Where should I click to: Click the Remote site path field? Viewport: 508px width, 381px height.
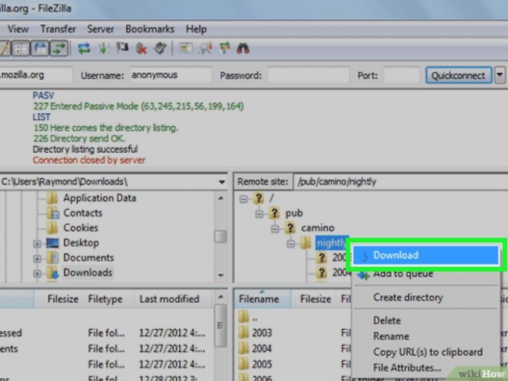tap(400, 182)
